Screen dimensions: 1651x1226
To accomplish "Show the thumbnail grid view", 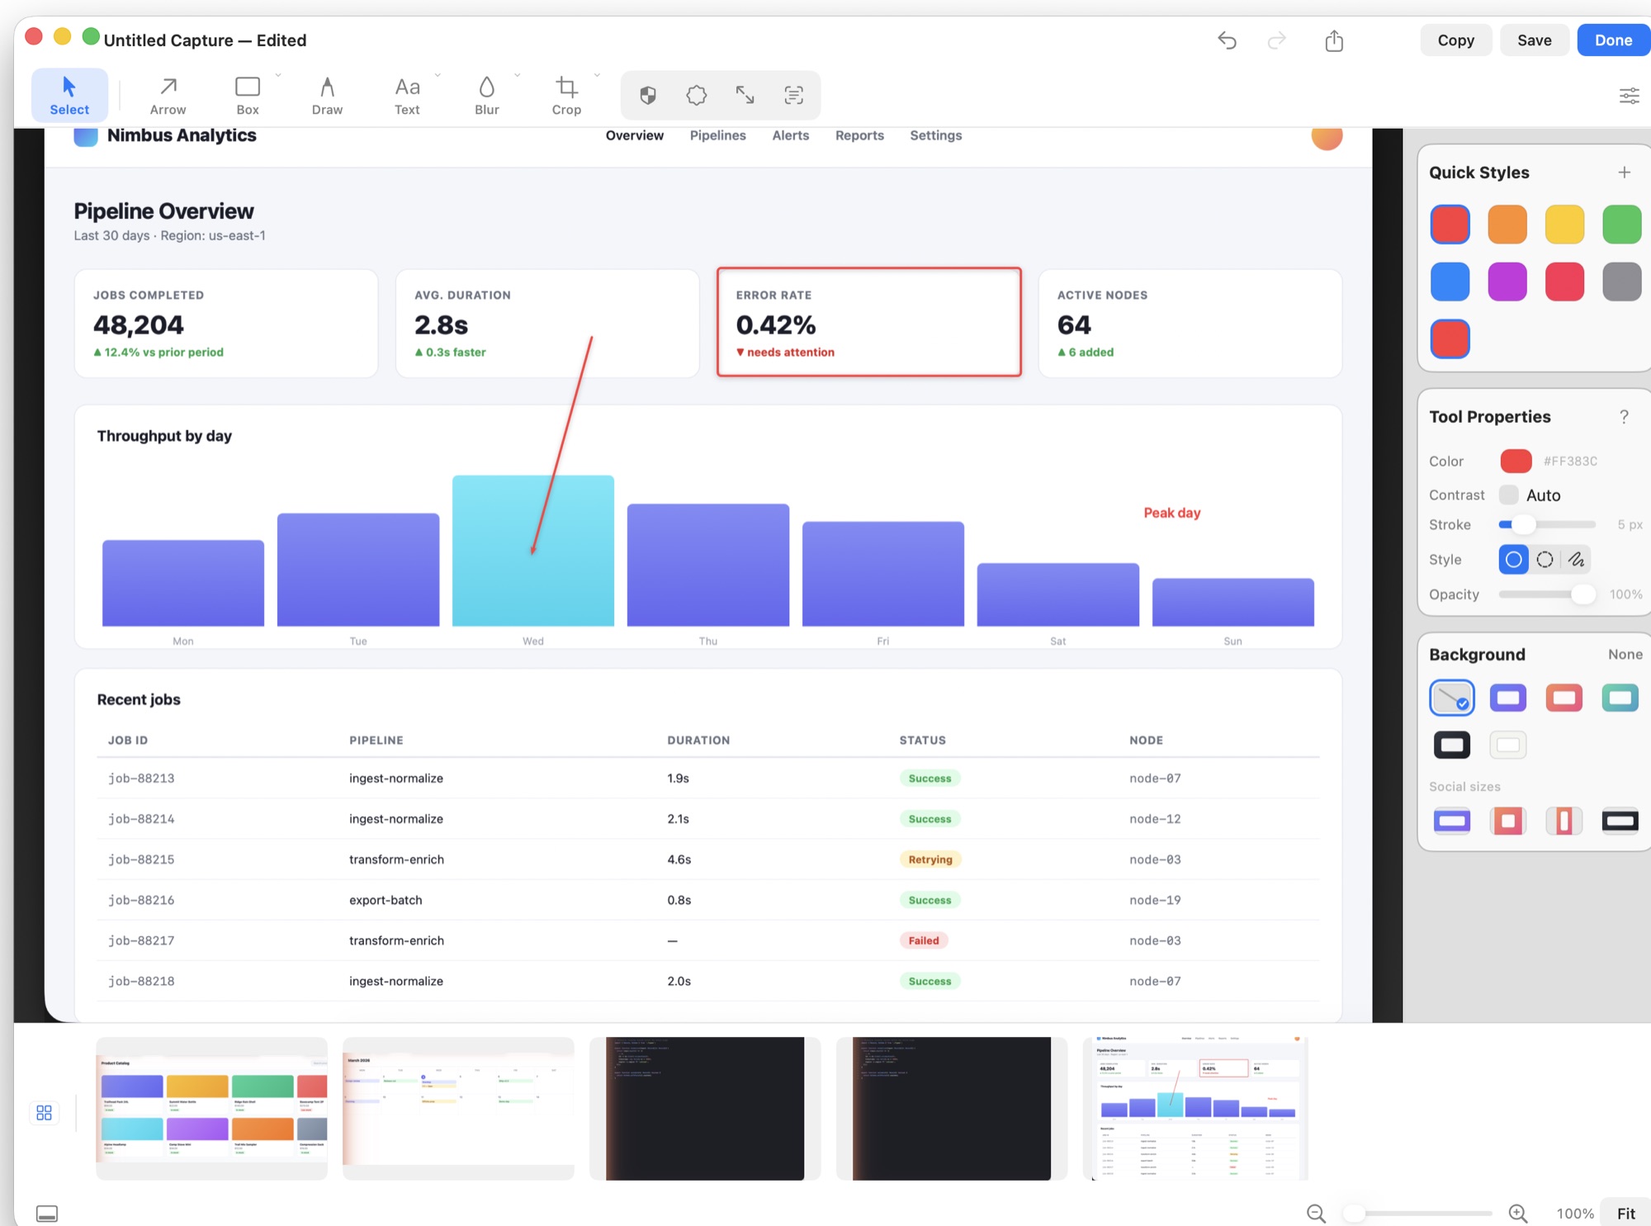I will [45, 1113].
